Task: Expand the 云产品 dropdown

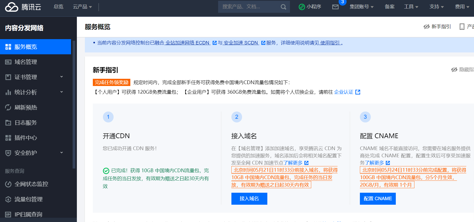Action: 82,7
